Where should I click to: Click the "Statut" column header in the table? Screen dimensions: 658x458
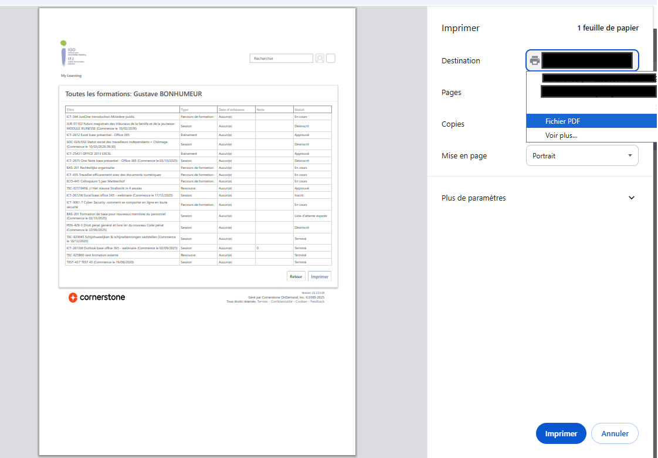click(301, 109)
